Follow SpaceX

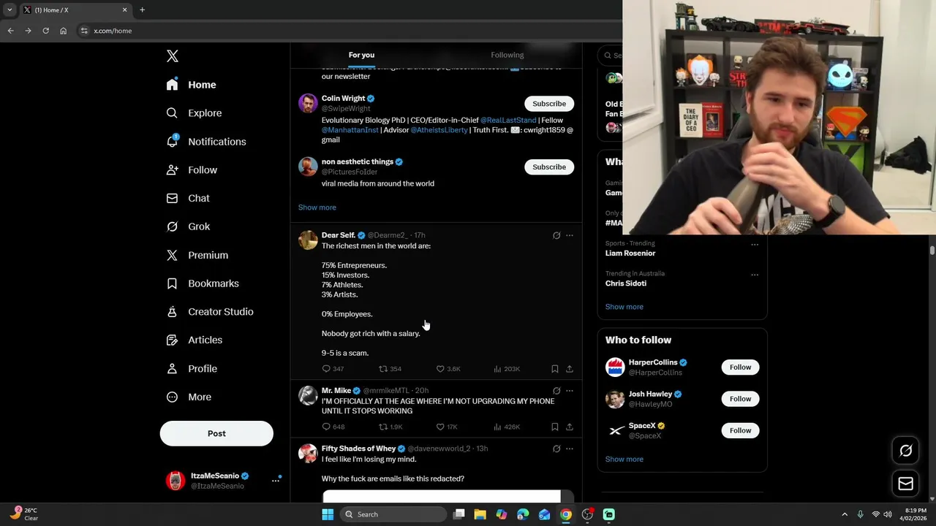[x=740, y=430]
